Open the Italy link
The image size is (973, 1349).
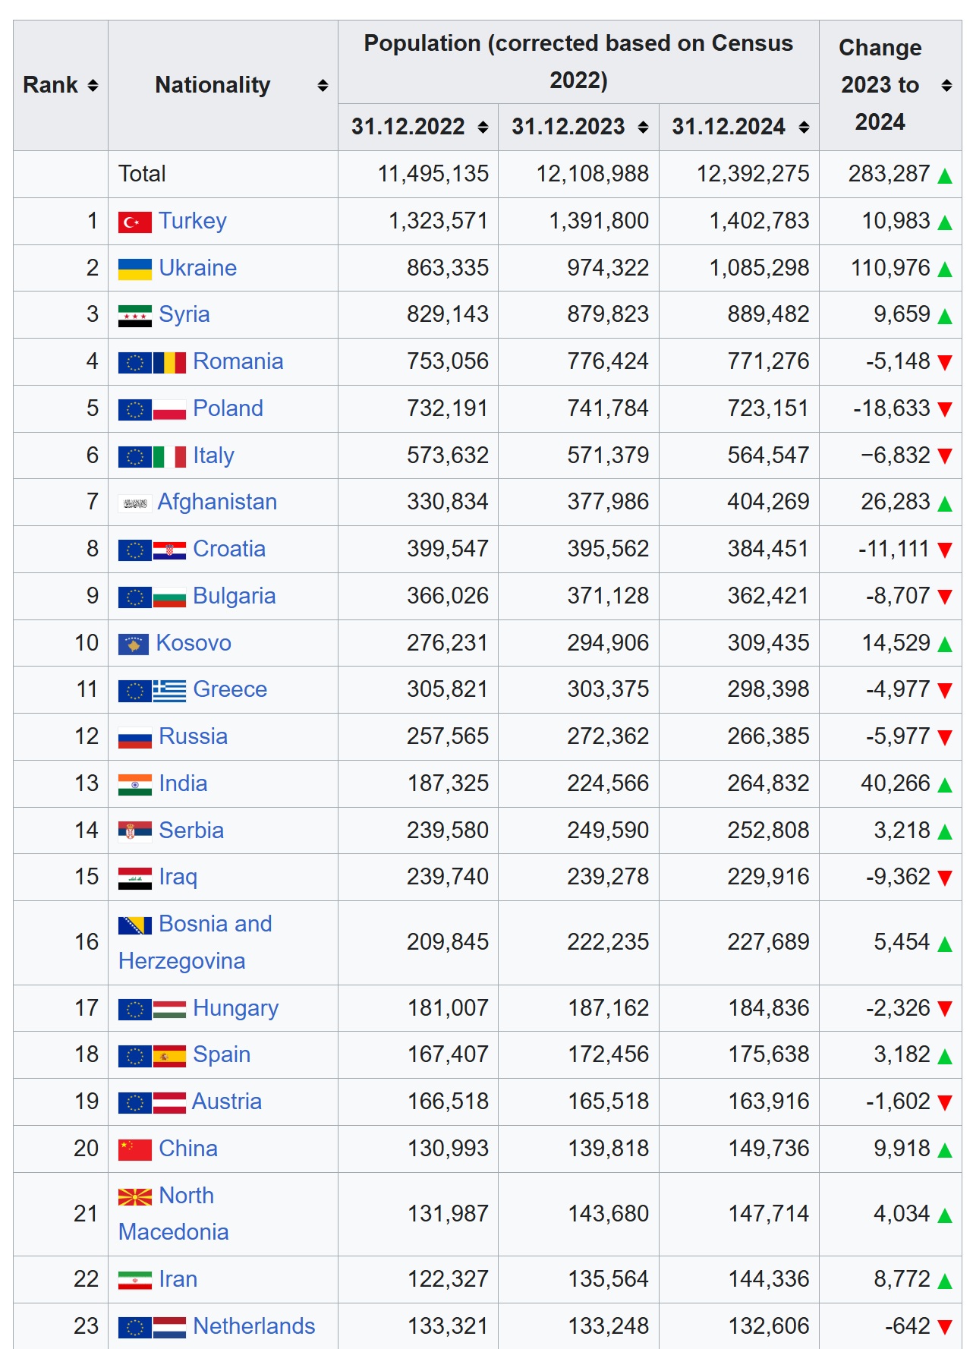pos(214,455)
